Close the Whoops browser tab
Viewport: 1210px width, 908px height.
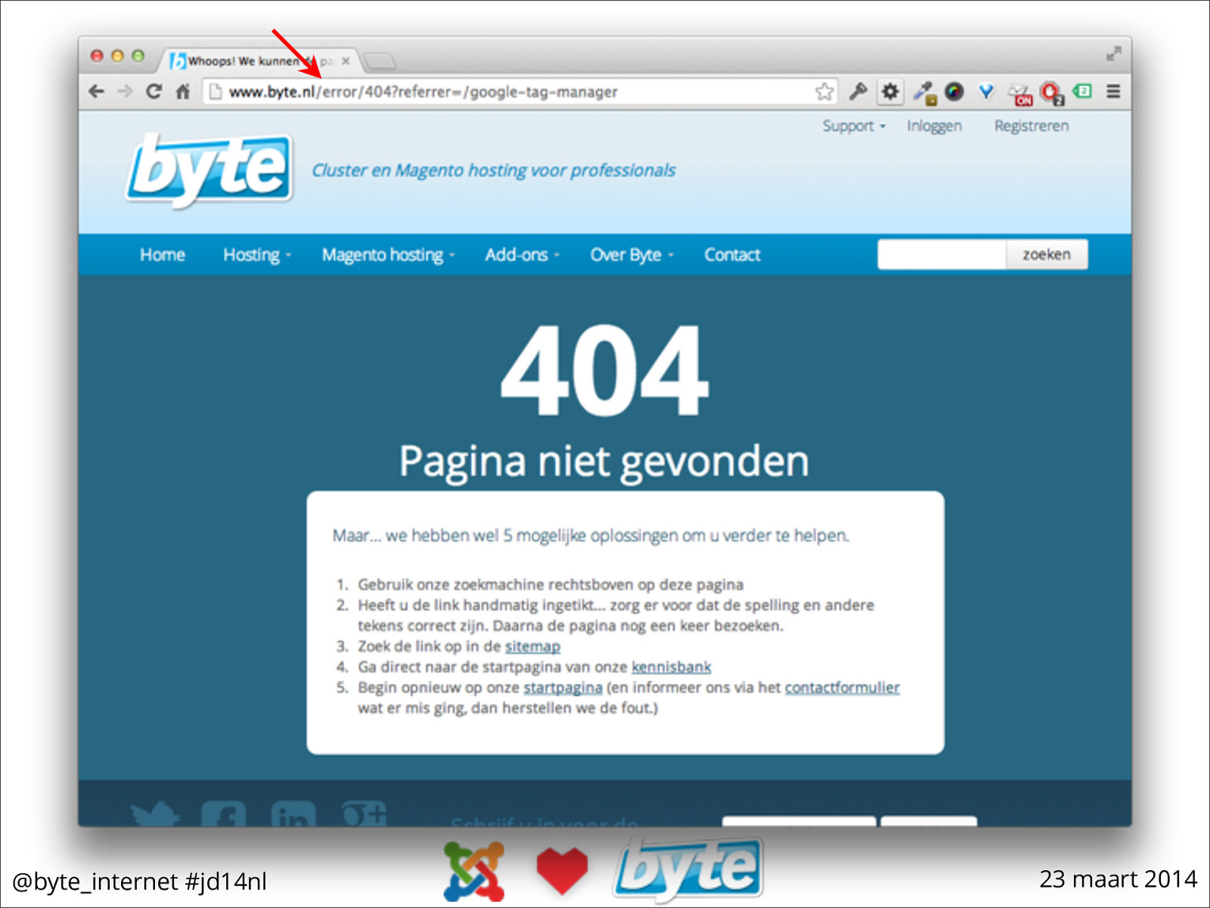346,61
